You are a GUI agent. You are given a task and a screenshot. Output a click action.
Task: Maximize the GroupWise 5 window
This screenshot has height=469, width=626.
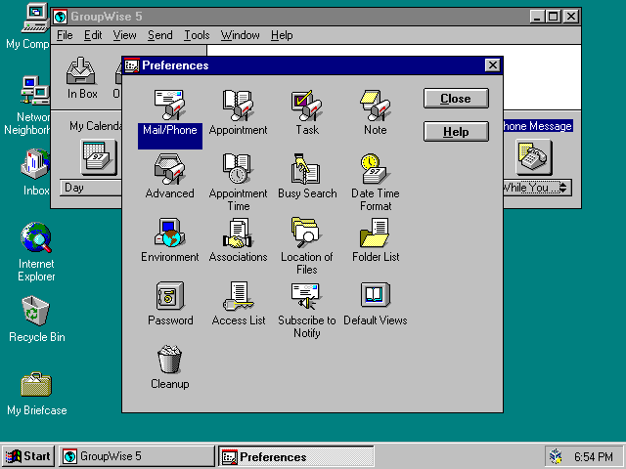pos(554,17)
